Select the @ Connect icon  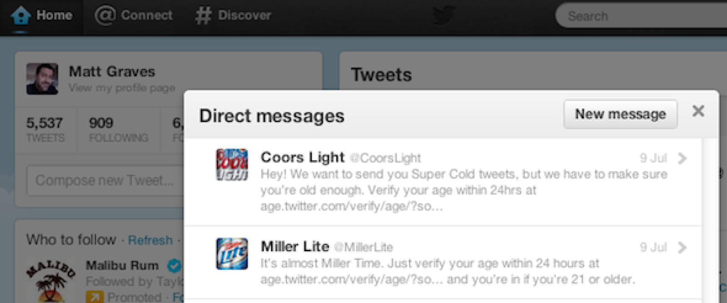(x=105, y=15)
